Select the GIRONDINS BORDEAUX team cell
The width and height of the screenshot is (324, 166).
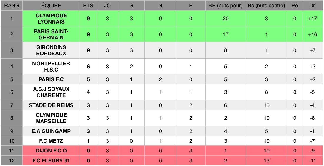[51, 50]
